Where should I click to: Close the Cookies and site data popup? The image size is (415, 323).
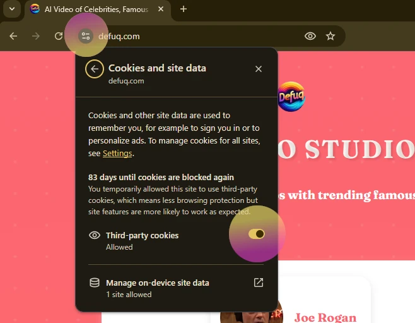tap(259, 69)
